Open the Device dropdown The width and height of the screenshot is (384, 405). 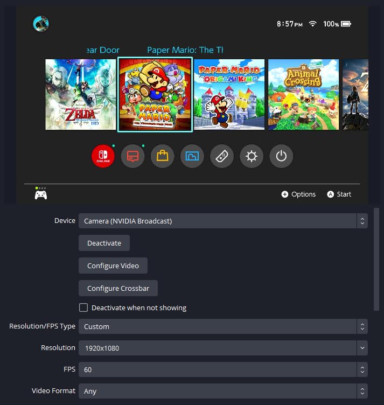tap(223, 221)
